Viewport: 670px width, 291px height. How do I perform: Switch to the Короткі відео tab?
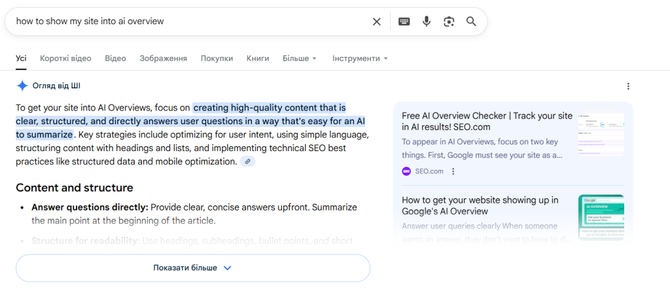[x=65, y=58]
